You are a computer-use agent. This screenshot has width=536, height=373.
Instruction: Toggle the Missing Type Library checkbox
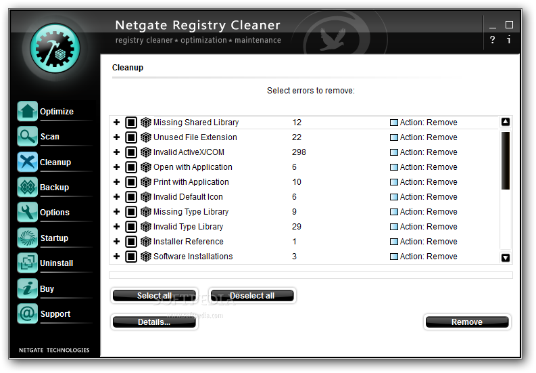pos(131,212)
